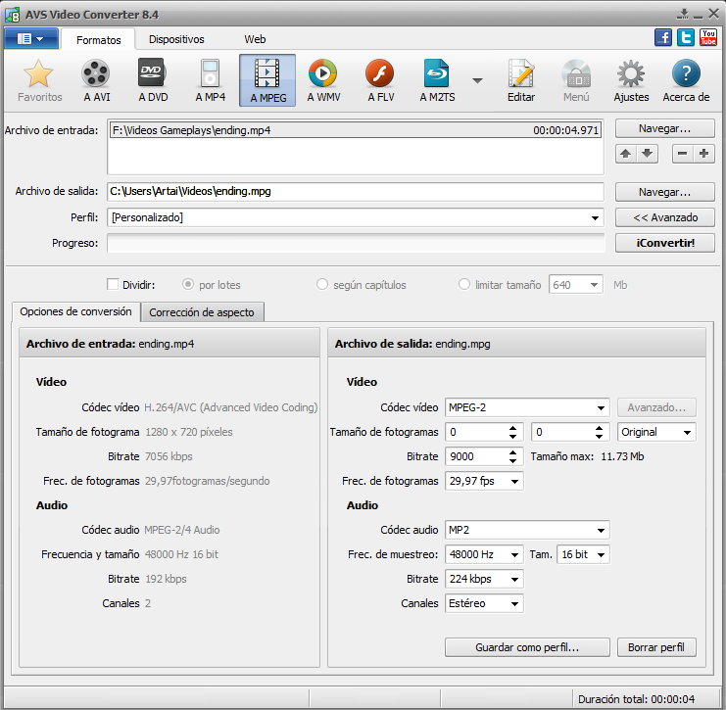Open the Twitter link icon
726x710 pixels.
686,37
